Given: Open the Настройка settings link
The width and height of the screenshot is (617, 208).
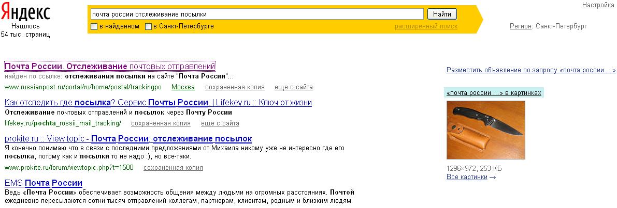Looking at the screenshot, I should coord(598,5).
